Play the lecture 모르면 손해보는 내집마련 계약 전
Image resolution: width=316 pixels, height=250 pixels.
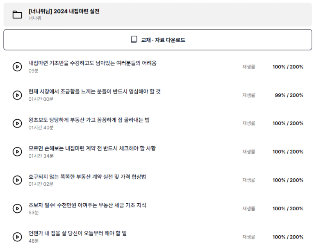click(x=17, y=152)
